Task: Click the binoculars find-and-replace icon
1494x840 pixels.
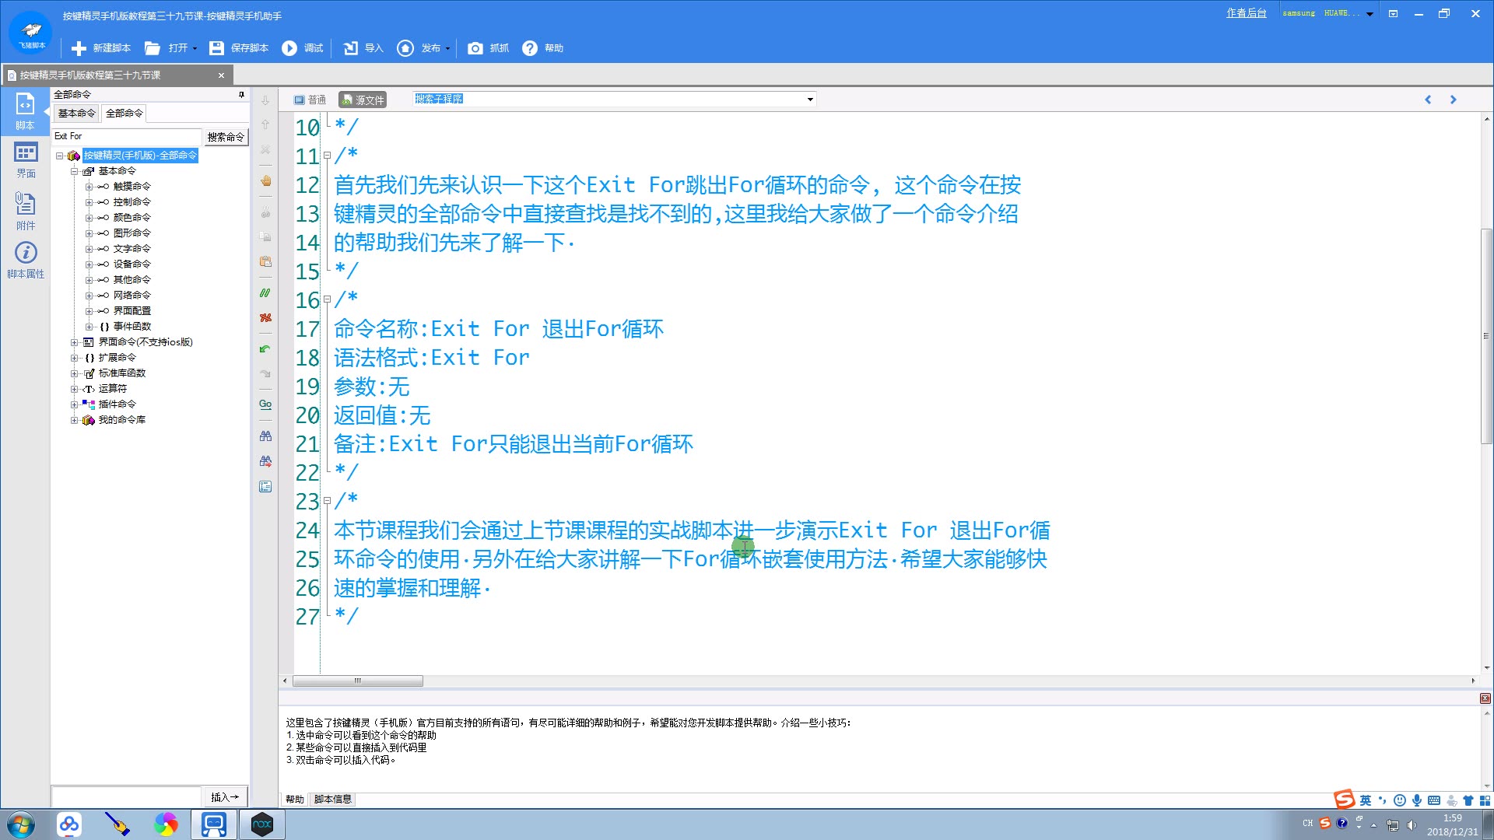Action: point(265,461)
